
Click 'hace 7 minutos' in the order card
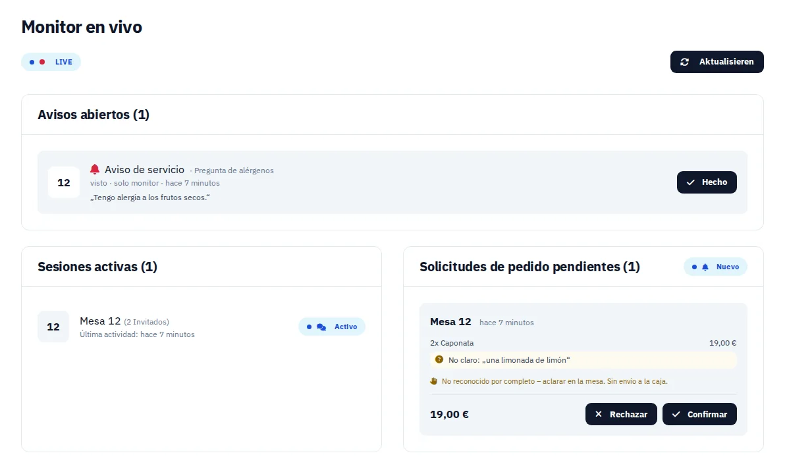point(506,323)
